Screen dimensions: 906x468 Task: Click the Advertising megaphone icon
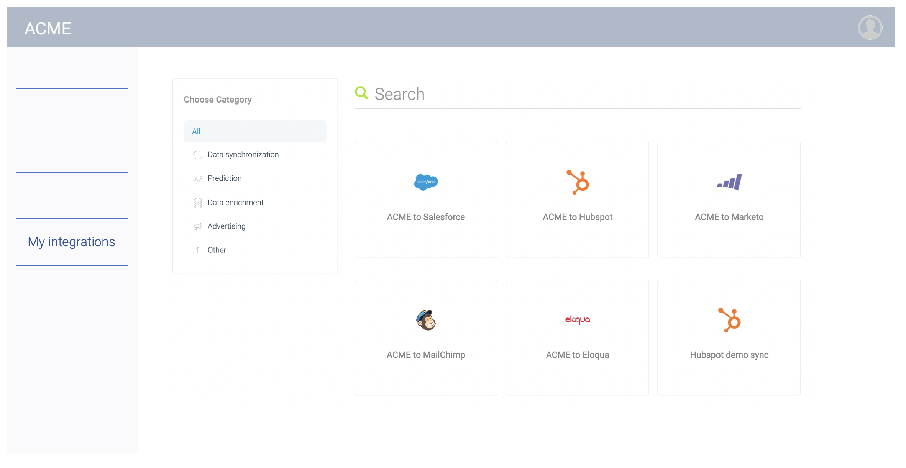198,227
